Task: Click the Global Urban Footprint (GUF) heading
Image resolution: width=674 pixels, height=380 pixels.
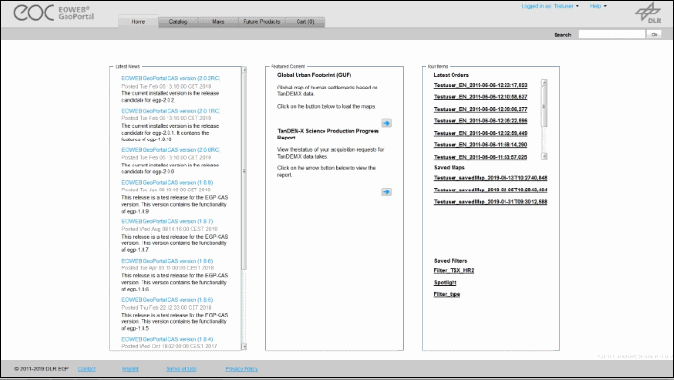Action: coord(314,75)
